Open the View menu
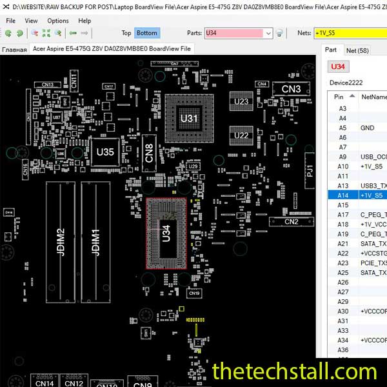 [x=31, y=21]
